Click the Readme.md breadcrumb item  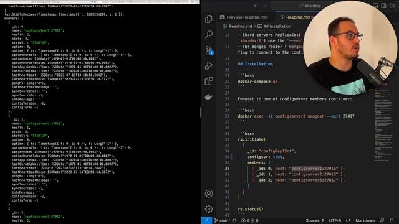point(237,26)
